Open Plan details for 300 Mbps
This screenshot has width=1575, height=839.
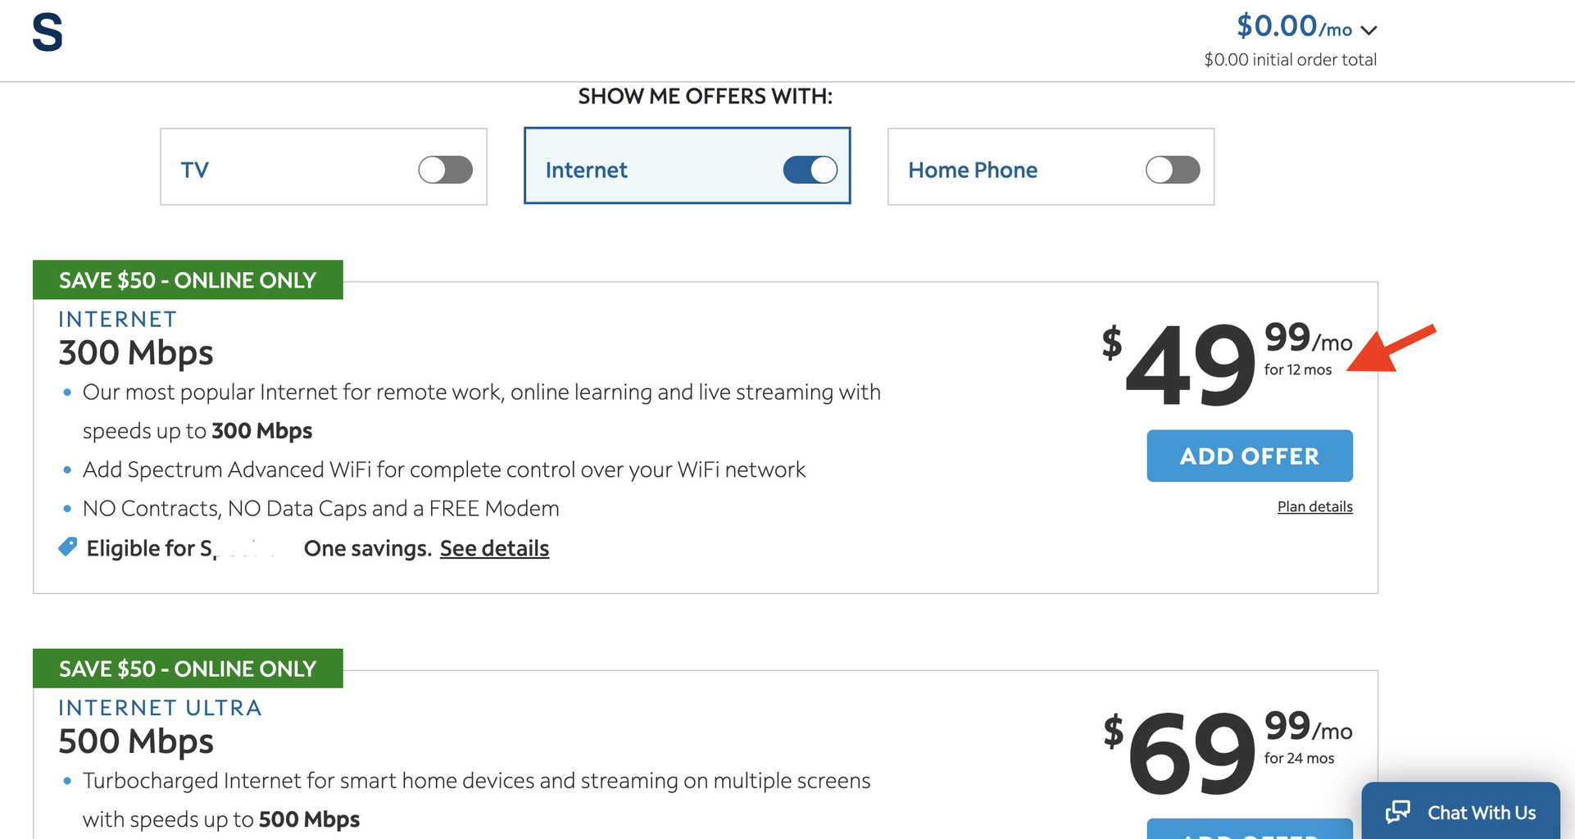(1314, 506)
